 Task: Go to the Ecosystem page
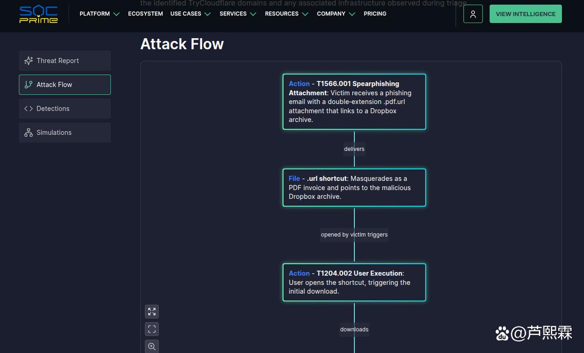coord(145,14)
